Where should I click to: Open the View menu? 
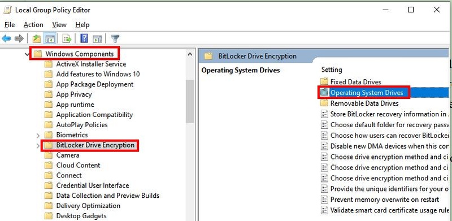(x=59, y=25)
